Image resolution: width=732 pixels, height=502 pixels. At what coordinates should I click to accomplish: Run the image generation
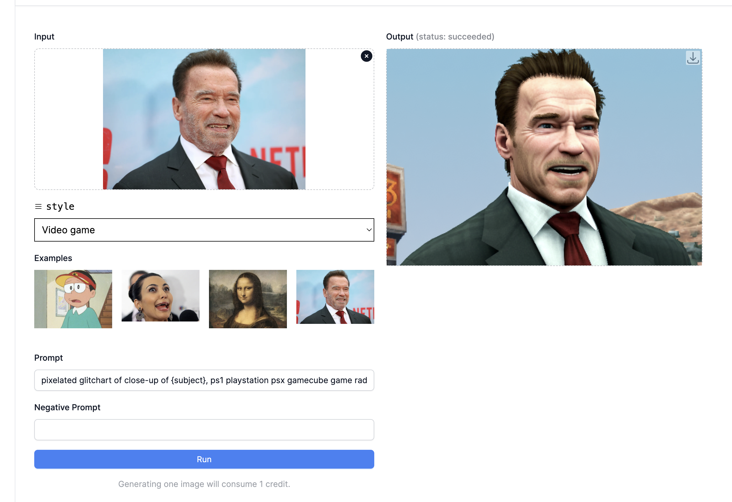[x=204, y=459]
